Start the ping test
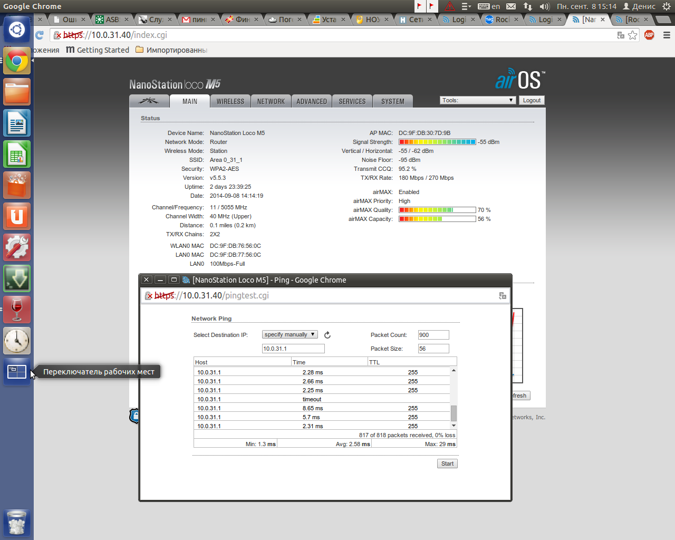675x540 pixels. coord(447,464)
